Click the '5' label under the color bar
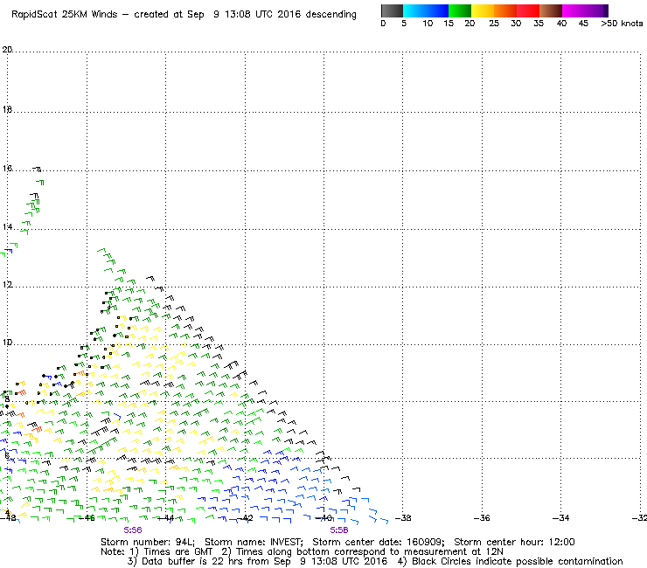The image size is (647, 568). pos(404,24)
